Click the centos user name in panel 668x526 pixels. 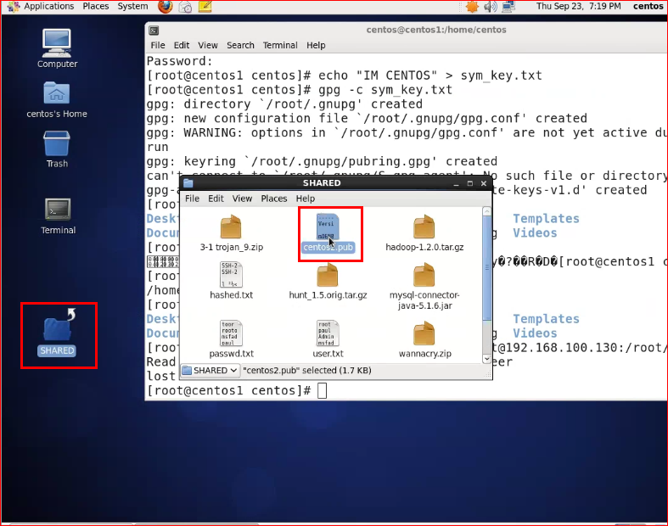click(648, 7)
